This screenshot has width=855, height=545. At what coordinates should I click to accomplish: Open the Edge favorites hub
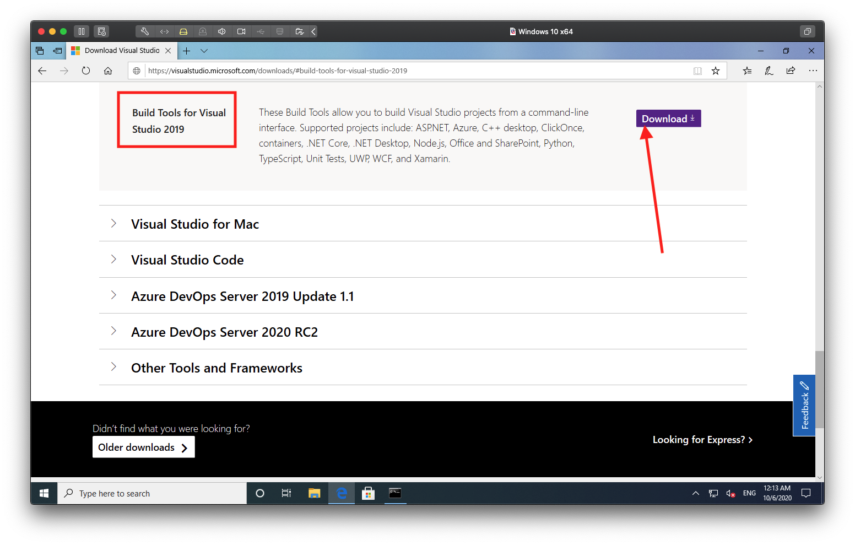747,71
